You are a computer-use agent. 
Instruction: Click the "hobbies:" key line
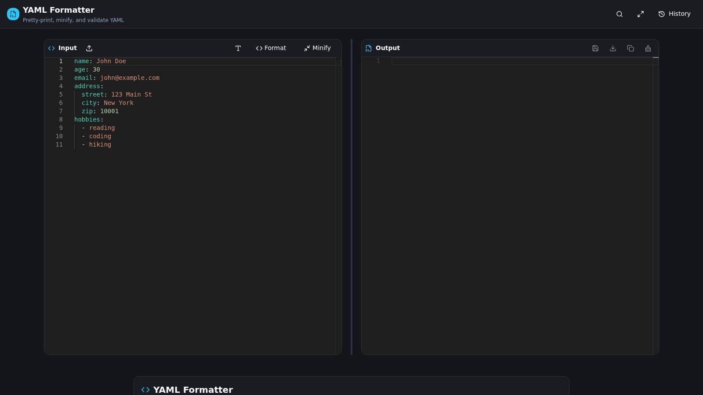coord(89,120)
